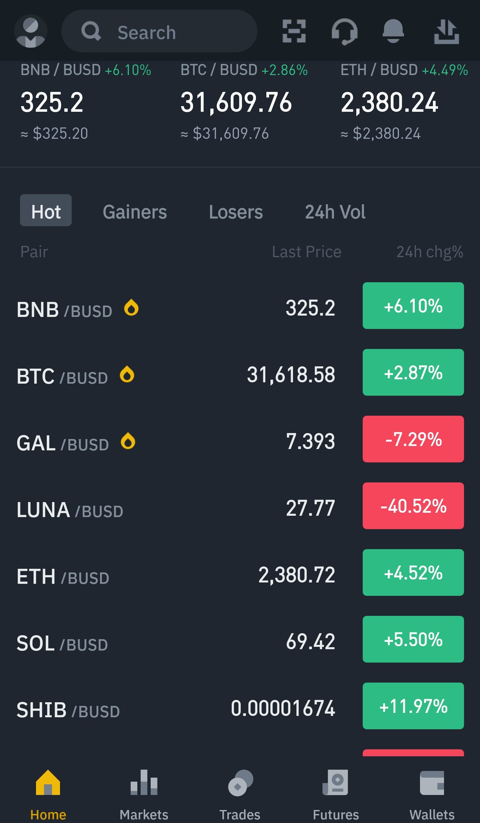This screenshot has width=480, height=823.
Task: Tap the QR code scan icon
Action: click(294, 31)
